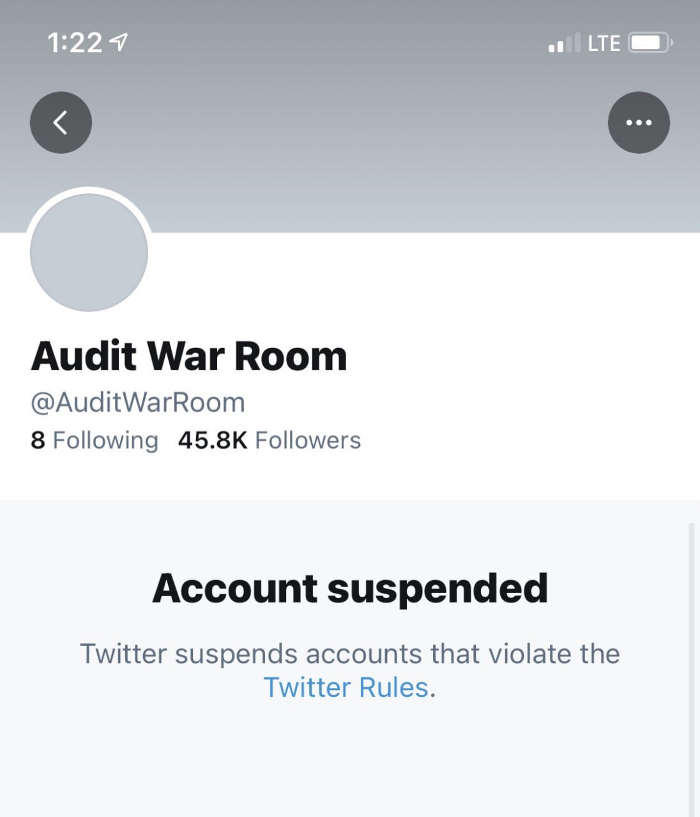700x817 pixels.
Task: Tap the empty area below Twitter Rules
Action: [x=350, y=760]
